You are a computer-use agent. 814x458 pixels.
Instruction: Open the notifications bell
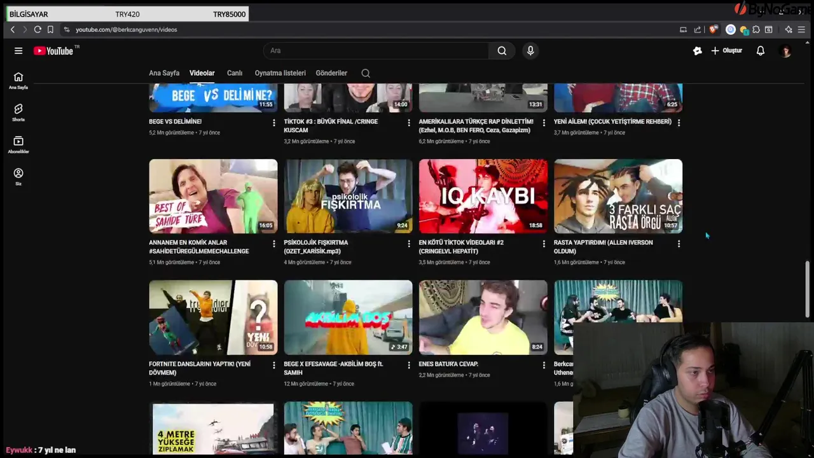(761, 51)
